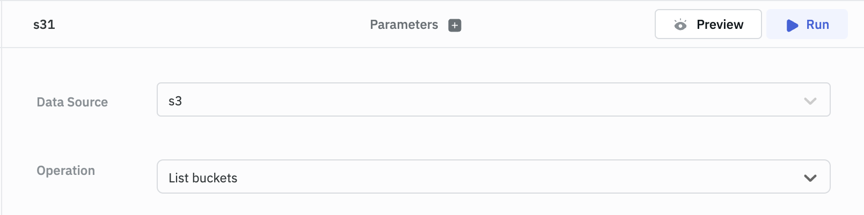Select the 's3' value in Data Source
The width and height of the screenshot is (864, 215).
coord(175,101)
